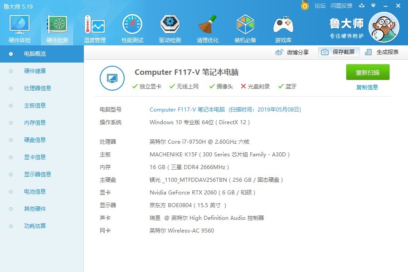This screenshot has width=408, height=272.
Task: Click the gold medal icon beside 论坛
Action: (x=304, y=6)
